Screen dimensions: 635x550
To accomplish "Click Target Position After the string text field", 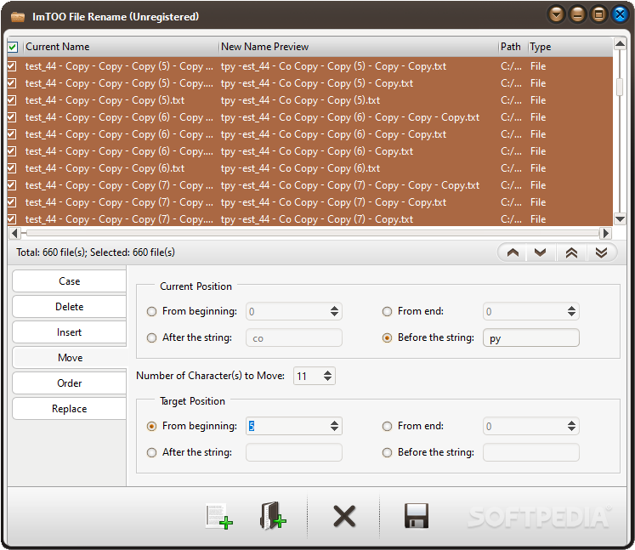I will [x=293, y=452].
